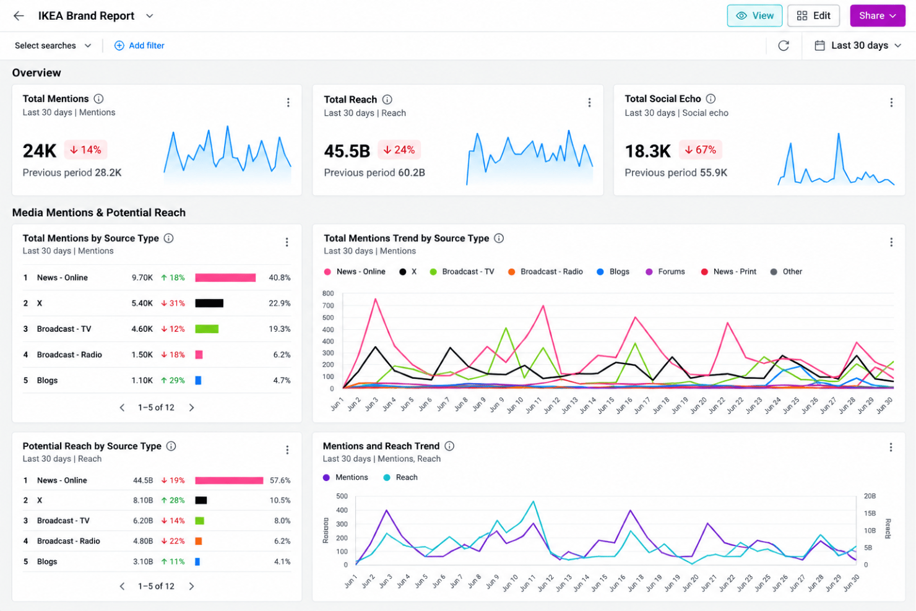916x611 pixels.
Task: Select Broadcast - TV reach row 6.20B
Action: click(x=157, y=521)
